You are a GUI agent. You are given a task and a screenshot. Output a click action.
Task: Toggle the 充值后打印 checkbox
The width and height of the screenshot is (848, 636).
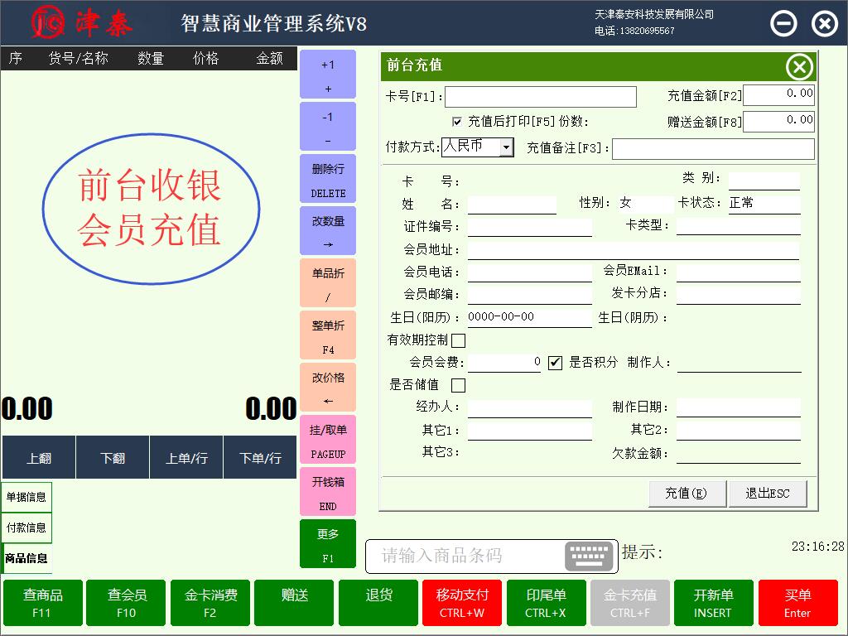457,122
